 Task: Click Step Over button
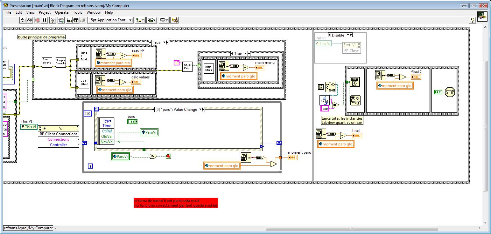[76, 20]
